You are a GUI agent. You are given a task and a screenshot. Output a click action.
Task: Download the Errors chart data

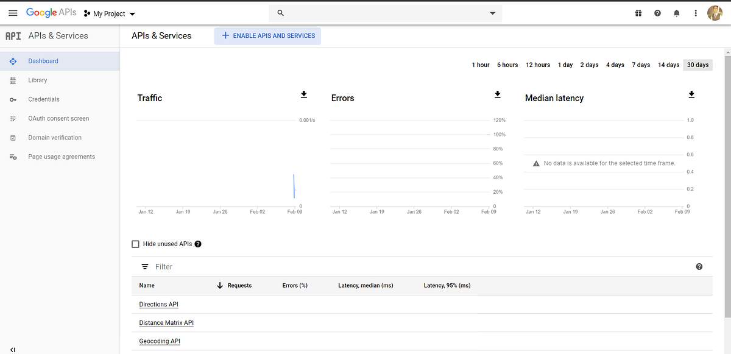(497, 94)
